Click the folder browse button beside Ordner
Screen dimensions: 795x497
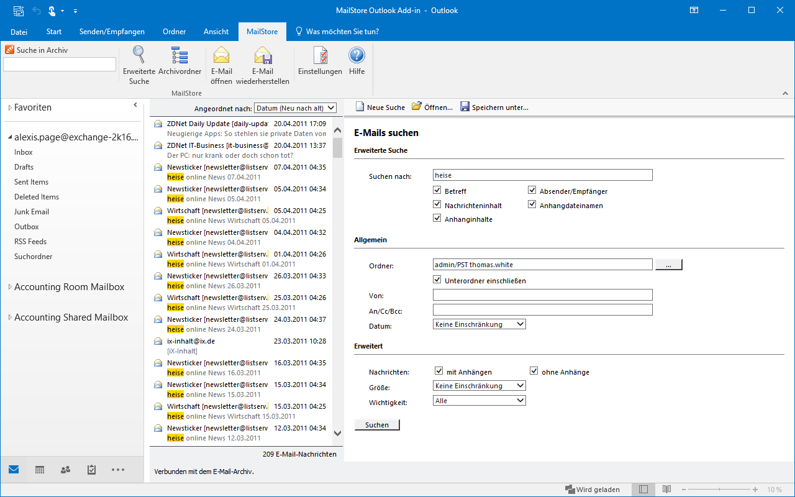(x=668, y=265)
